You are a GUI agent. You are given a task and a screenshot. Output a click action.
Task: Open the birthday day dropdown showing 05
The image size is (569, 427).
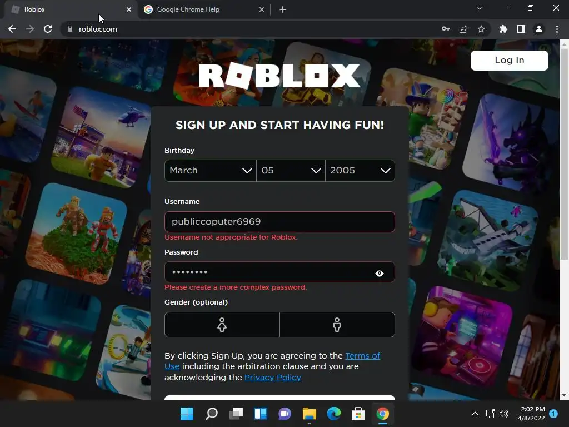[291, 171]
